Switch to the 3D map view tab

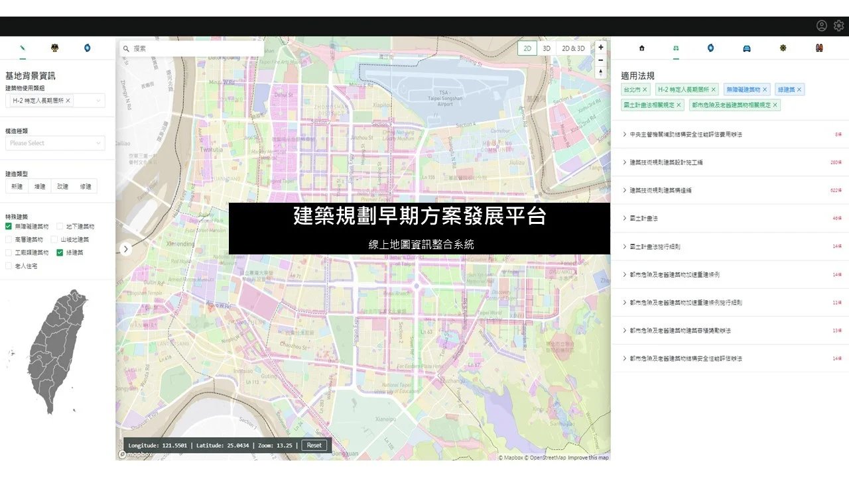click(x=546, y=48)
